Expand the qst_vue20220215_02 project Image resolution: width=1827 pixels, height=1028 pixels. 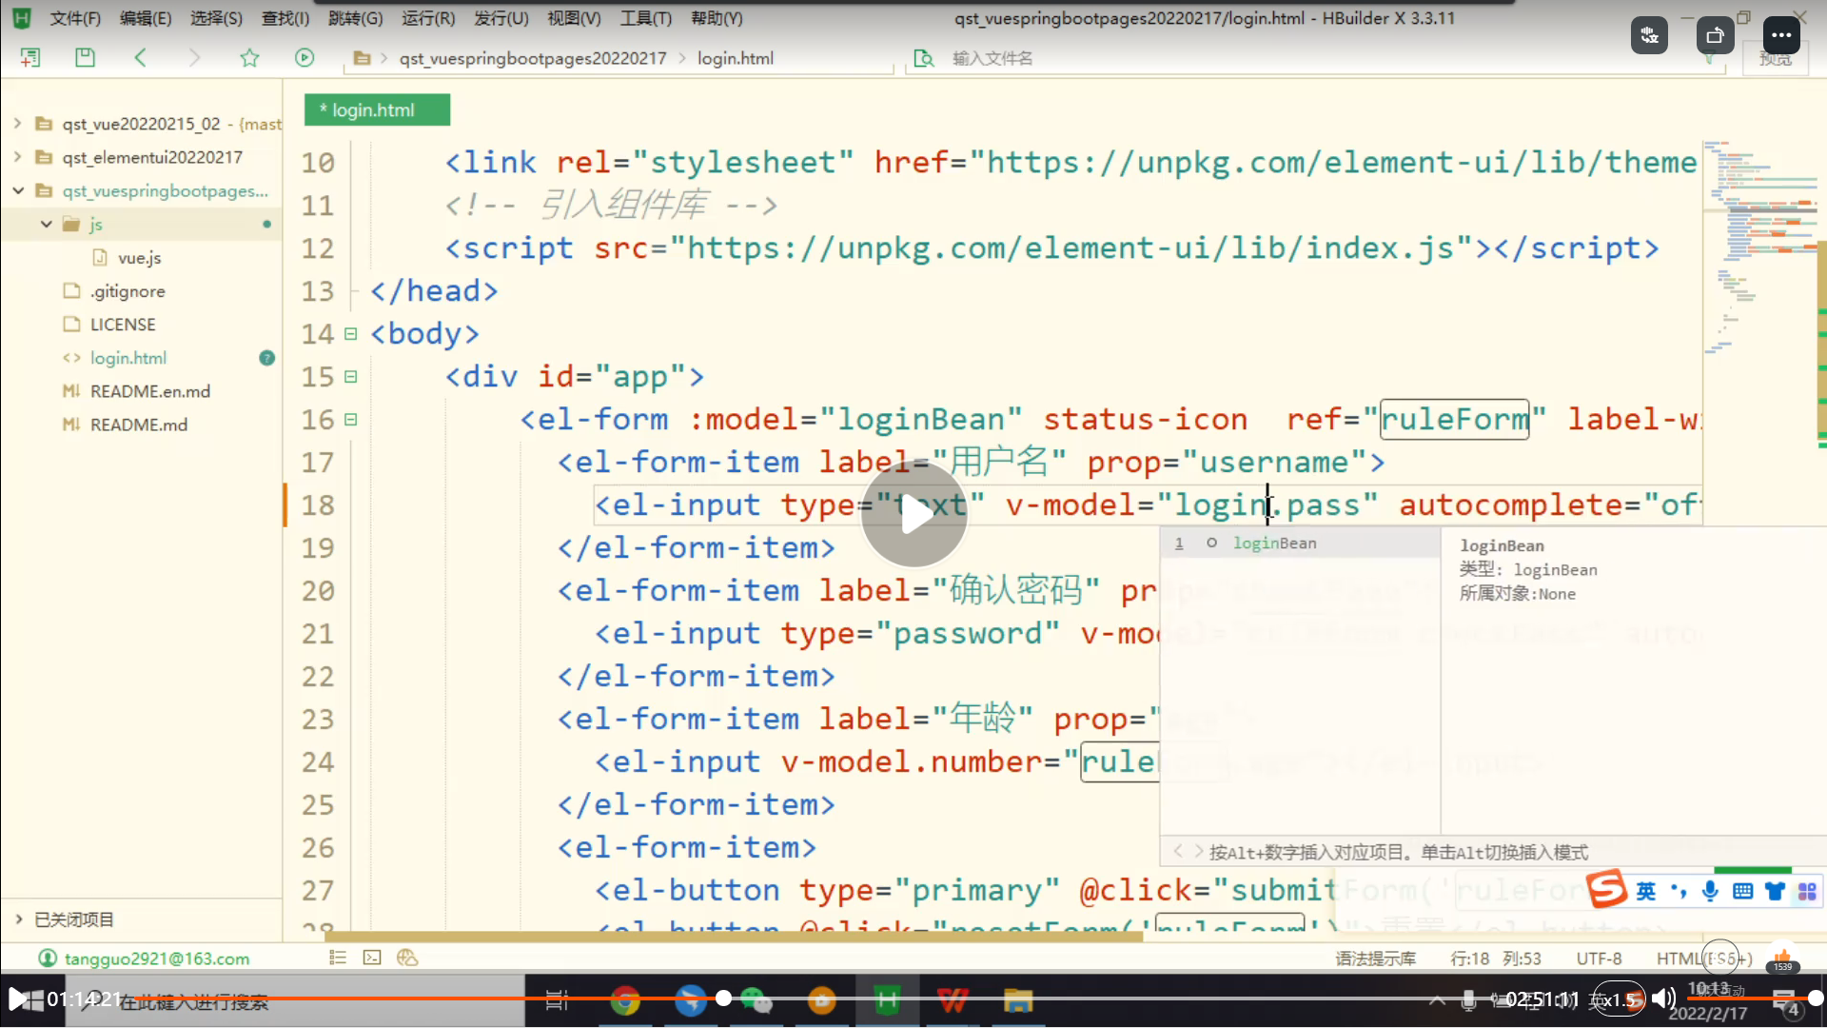coord(17,124)
